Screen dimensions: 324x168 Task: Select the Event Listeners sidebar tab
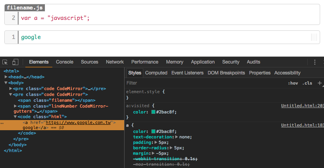187,73
